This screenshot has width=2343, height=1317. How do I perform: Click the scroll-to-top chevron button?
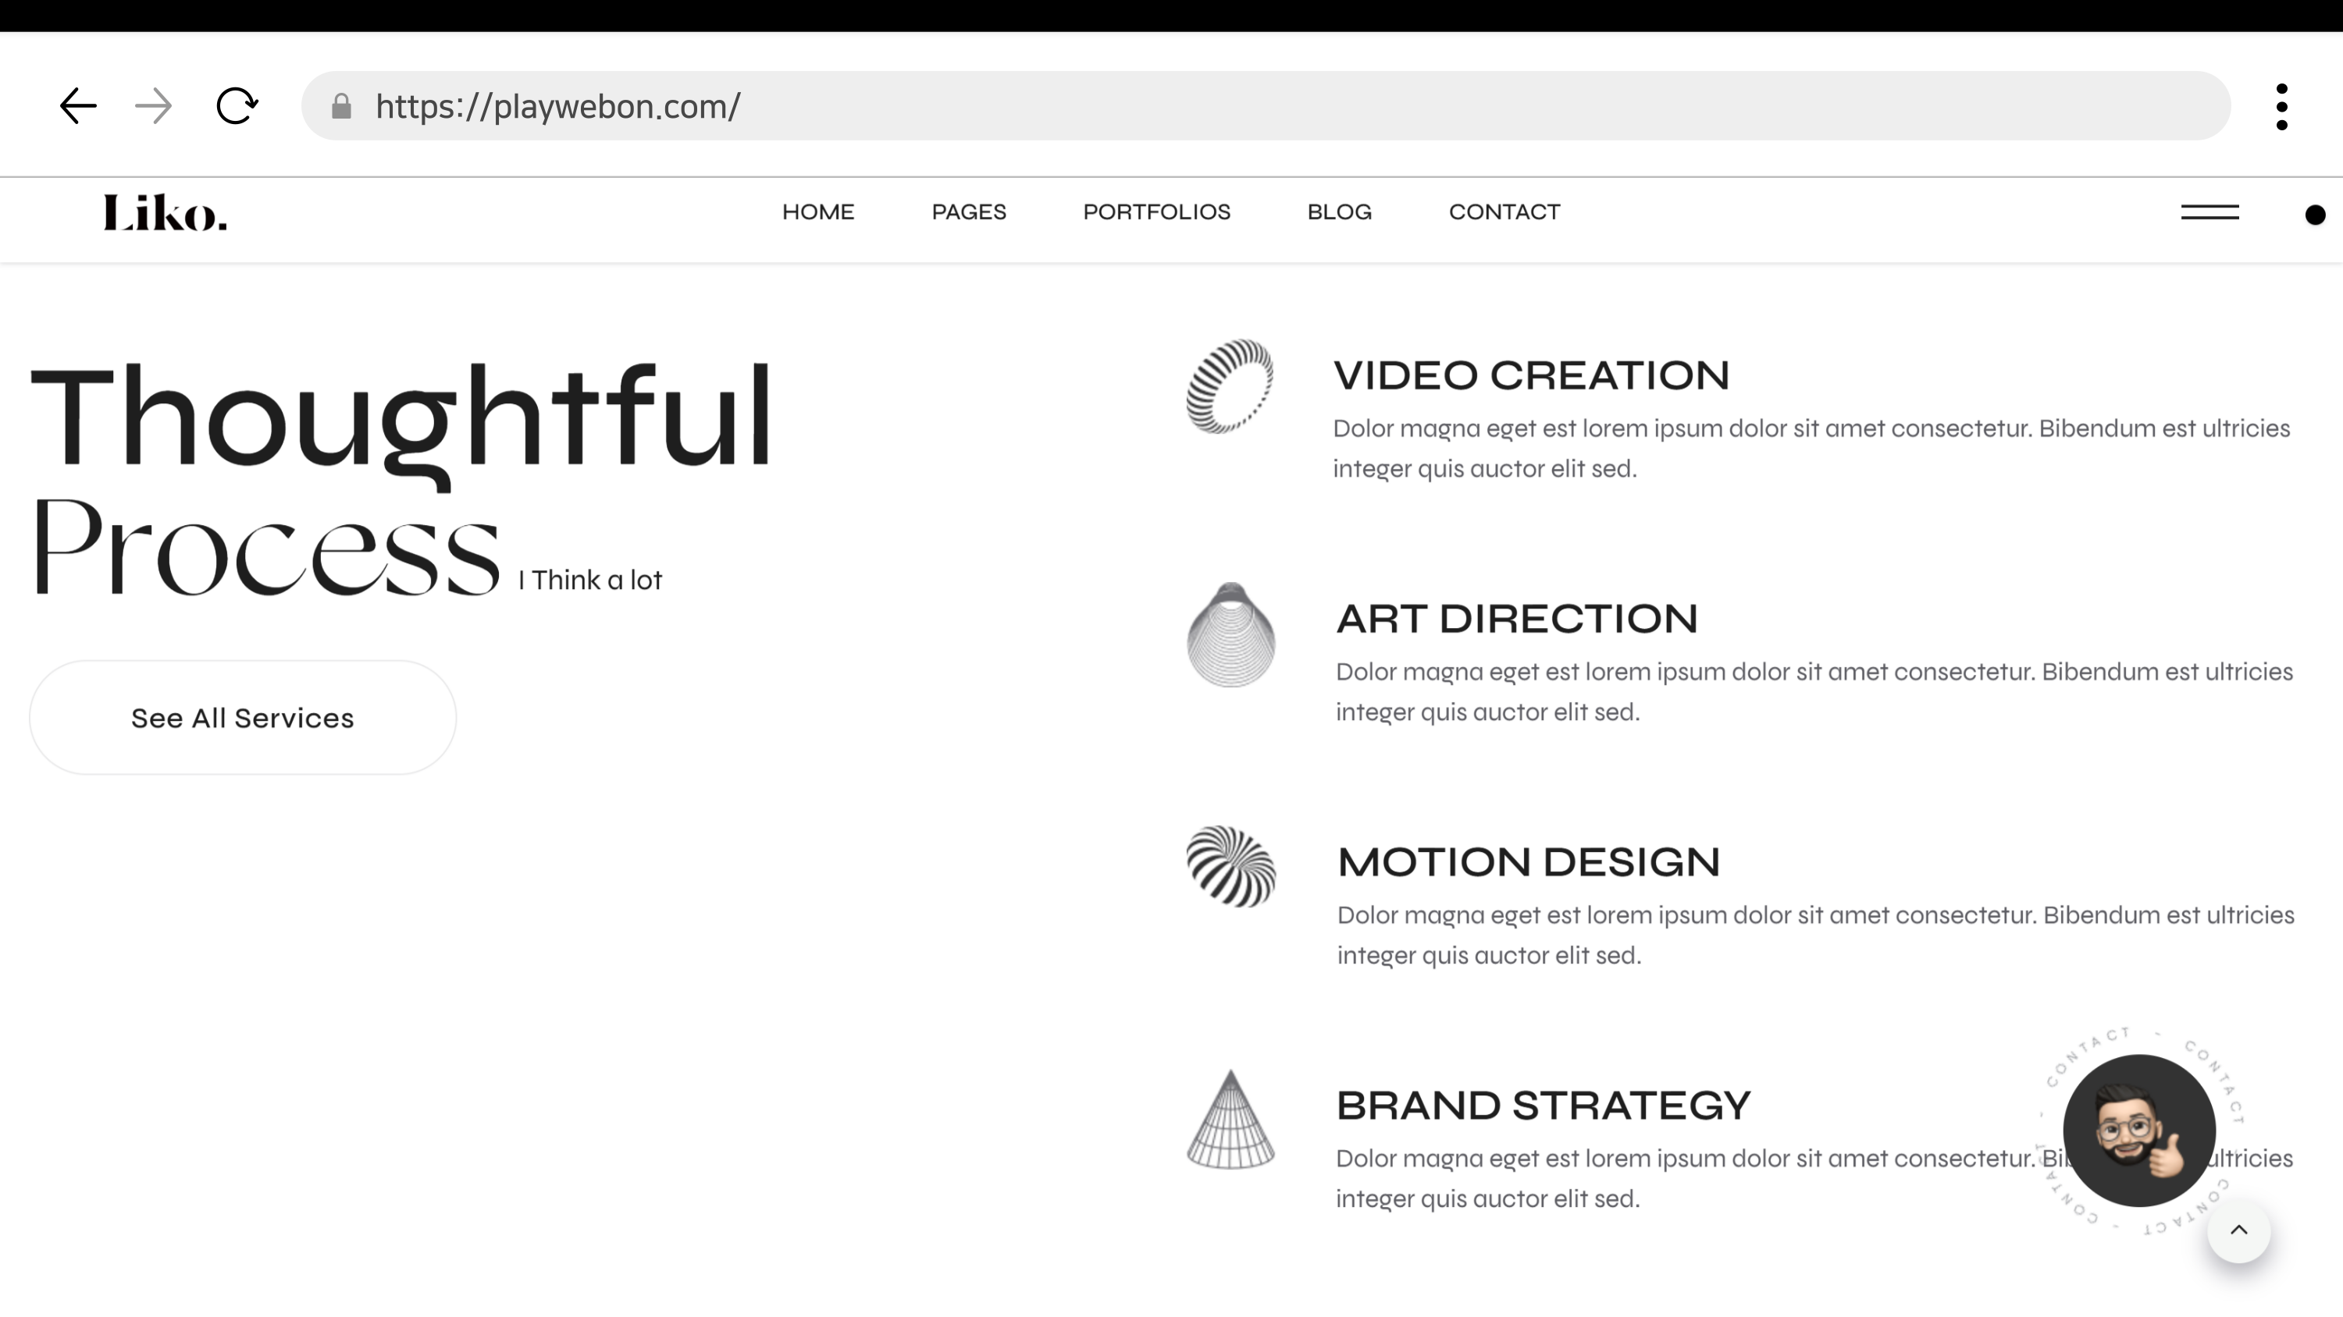[x=2238, y=1230]
